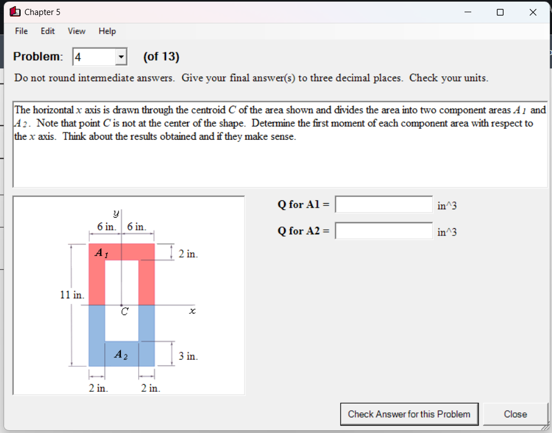The width and height of the screenshot is (552, 433).
Task: Click the Q for A2 input field
Action: point(384,230)
